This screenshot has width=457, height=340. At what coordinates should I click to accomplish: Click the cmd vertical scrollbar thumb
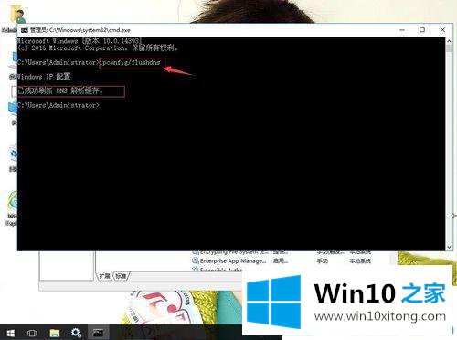click(449, 48)
